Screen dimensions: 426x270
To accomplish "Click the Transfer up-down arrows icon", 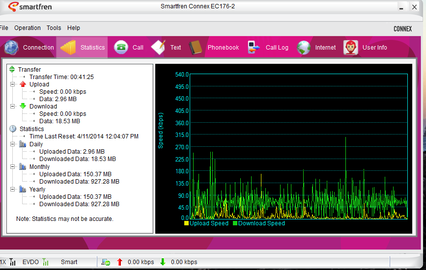I will (x=12, y=70).
